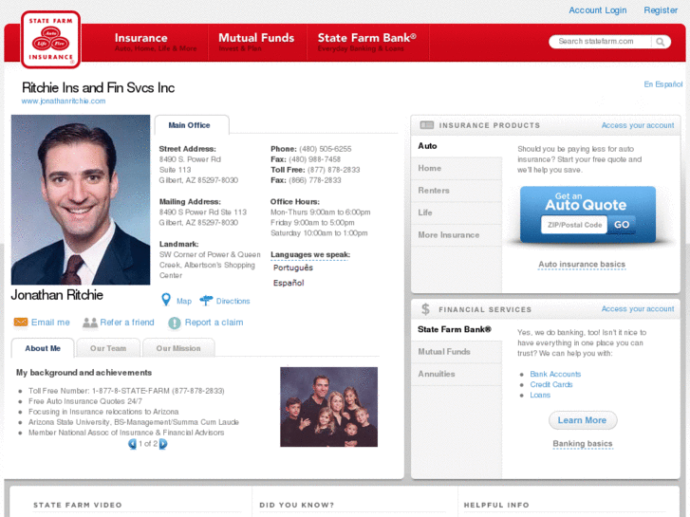Open Loans link
Image resolution: width=690 pixels, height=517 pixels.
(x=540, y=396)
